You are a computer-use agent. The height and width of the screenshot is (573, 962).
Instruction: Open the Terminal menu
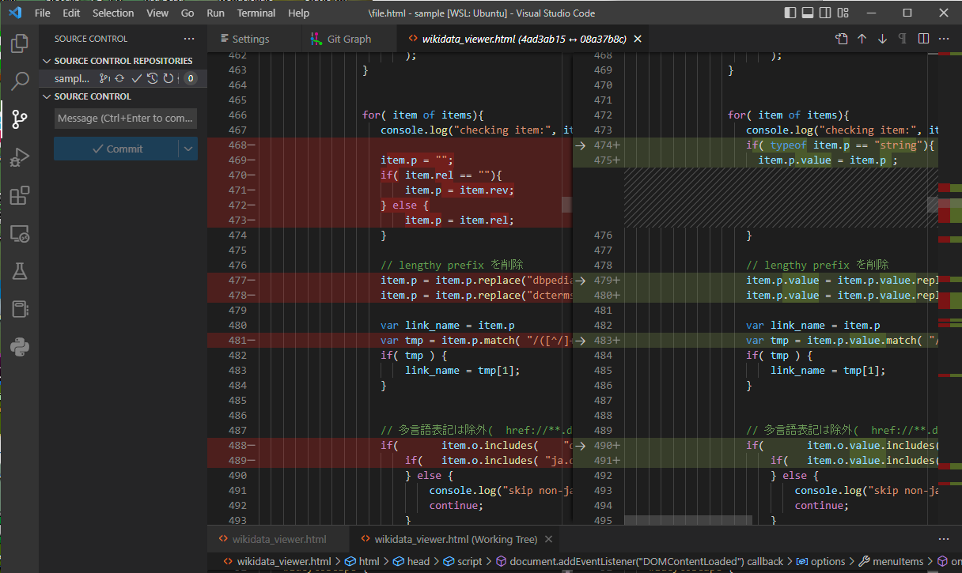[256, 13]
